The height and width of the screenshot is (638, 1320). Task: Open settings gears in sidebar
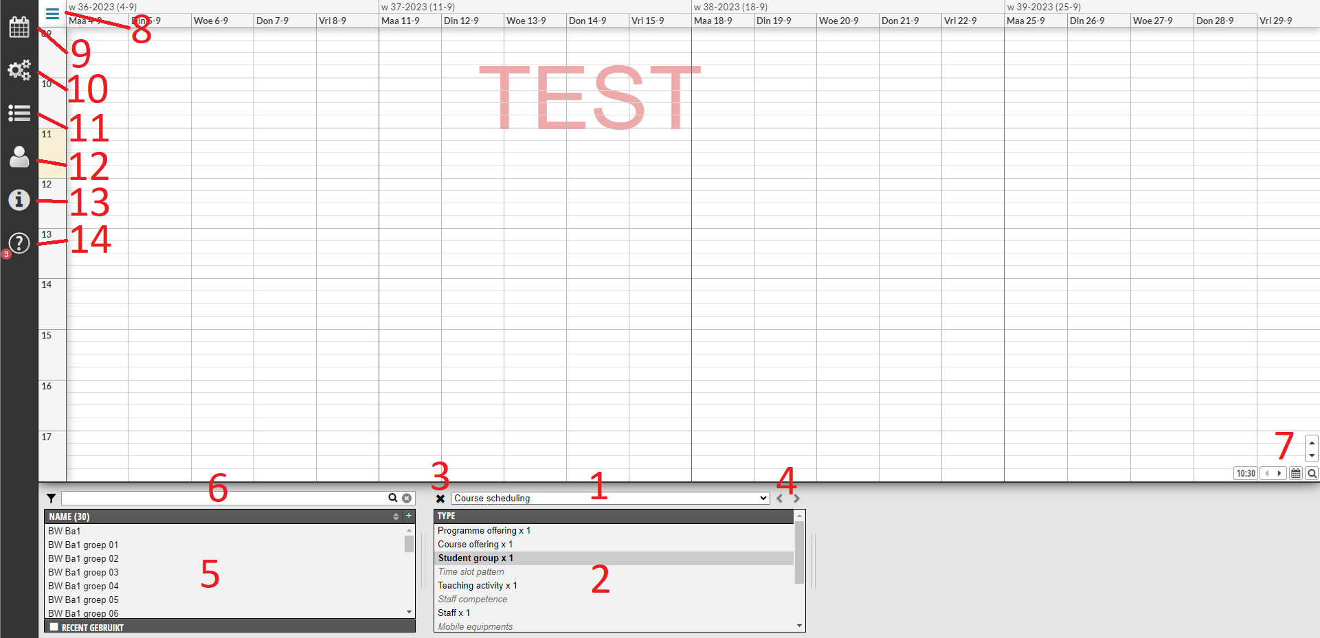tap(19, 70)
